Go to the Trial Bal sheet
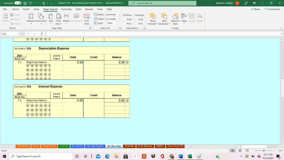This screenshot has width=284, height=160. (x=129, y=146)
